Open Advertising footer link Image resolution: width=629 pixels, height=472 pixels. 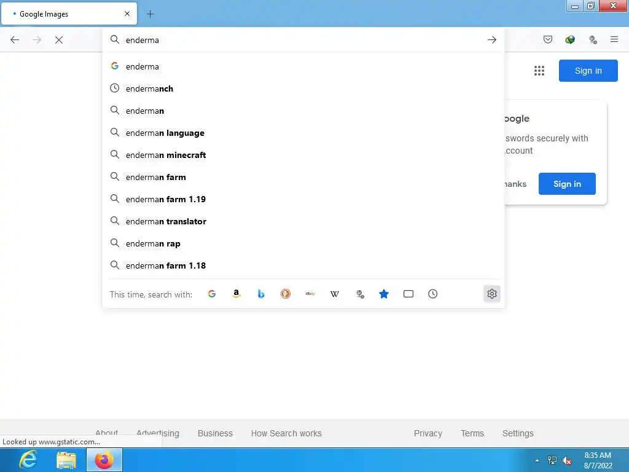tap(158, 433)
